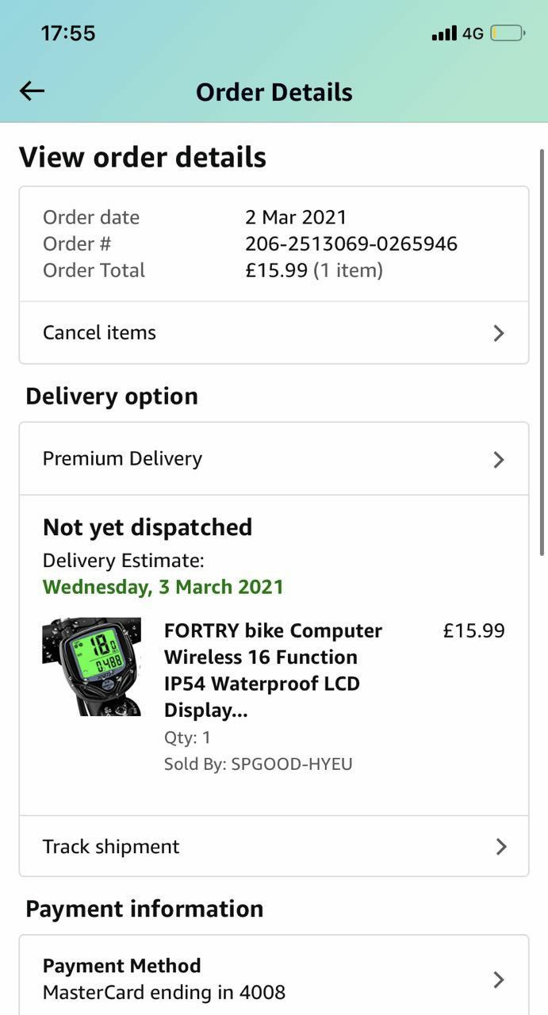548x1015 pixels.
Task: Expand the Premium Delivery chevron
Action: (x=499, y=459)
